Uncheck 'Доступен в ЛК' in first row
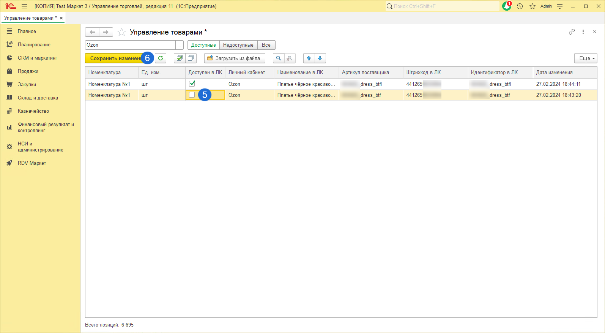Screen dimensions: 605x333 click(x=192, y=84)
